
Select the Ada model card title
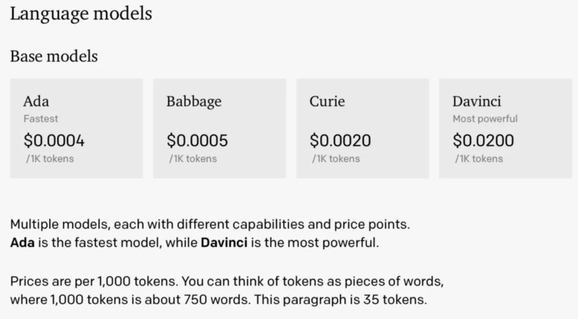click(36, 101)
